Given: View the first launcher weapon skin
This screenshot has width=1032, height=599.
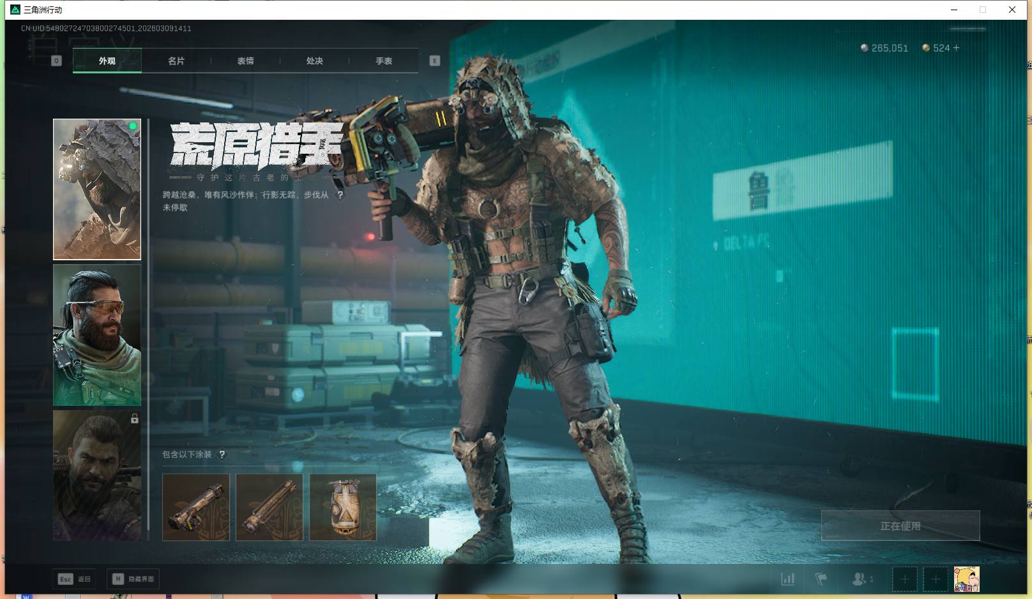Looking at the screenshot, I should tap(196, 507).
